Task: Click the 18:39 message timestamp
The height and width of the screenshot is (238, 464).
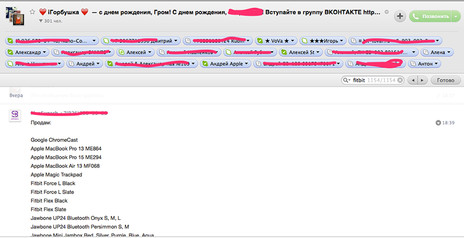Action: (x=449, y=123)
